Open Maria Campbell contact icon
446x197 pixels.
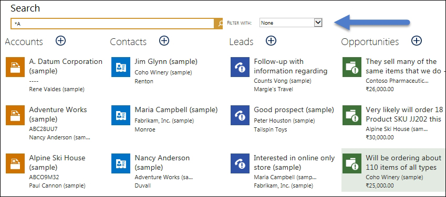121,115
